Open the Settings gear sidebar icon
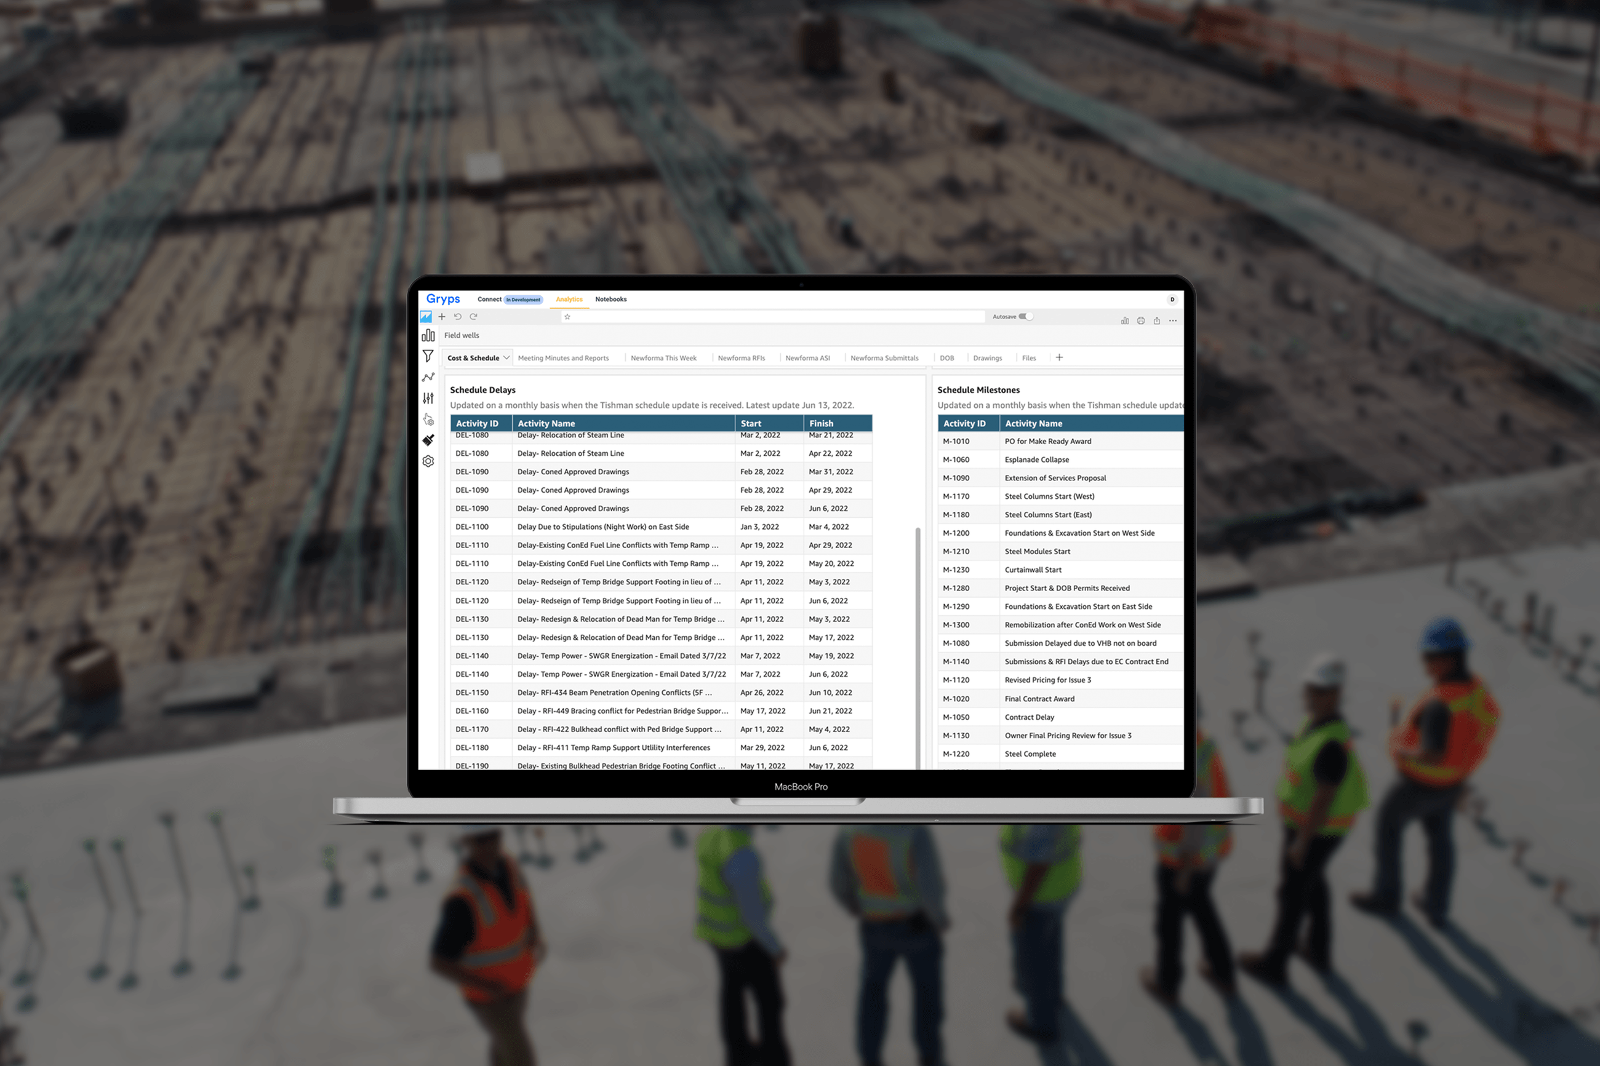This screenshot has height=1066, width=1600. click(x=428, y=461)
